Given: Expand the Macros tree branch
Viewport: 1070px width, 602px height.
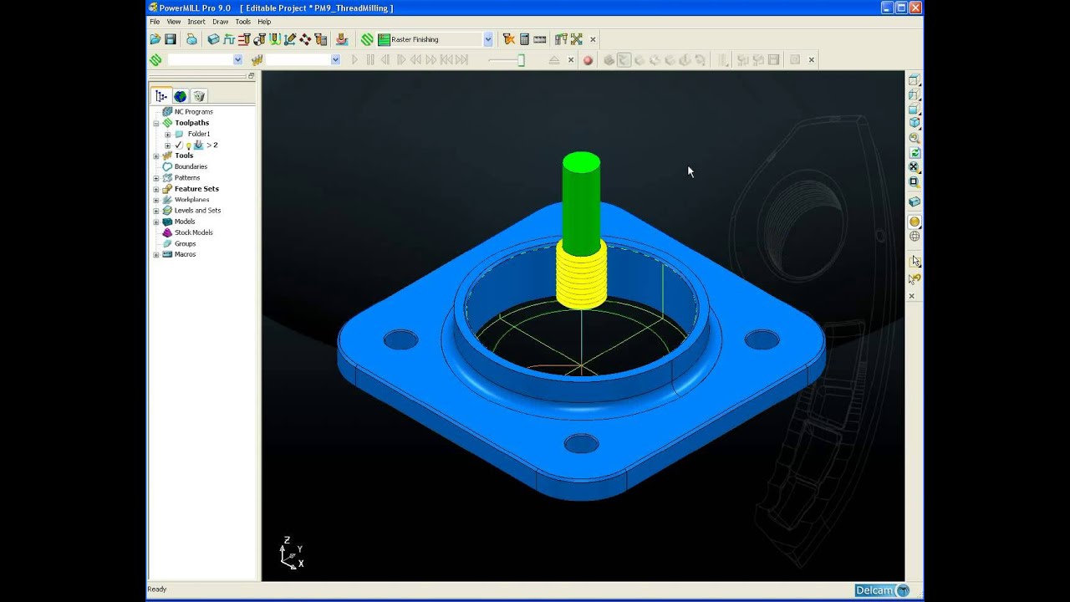Looking at the screenshot, I should pos(156,254).
